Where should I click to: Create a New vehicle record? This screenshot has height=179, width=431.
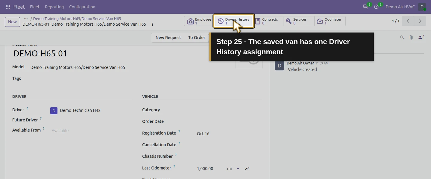12,22
